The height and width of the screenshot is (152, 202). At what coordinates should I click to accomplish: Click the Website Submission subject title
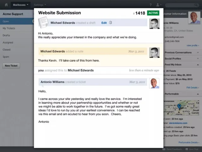point(60,13)
